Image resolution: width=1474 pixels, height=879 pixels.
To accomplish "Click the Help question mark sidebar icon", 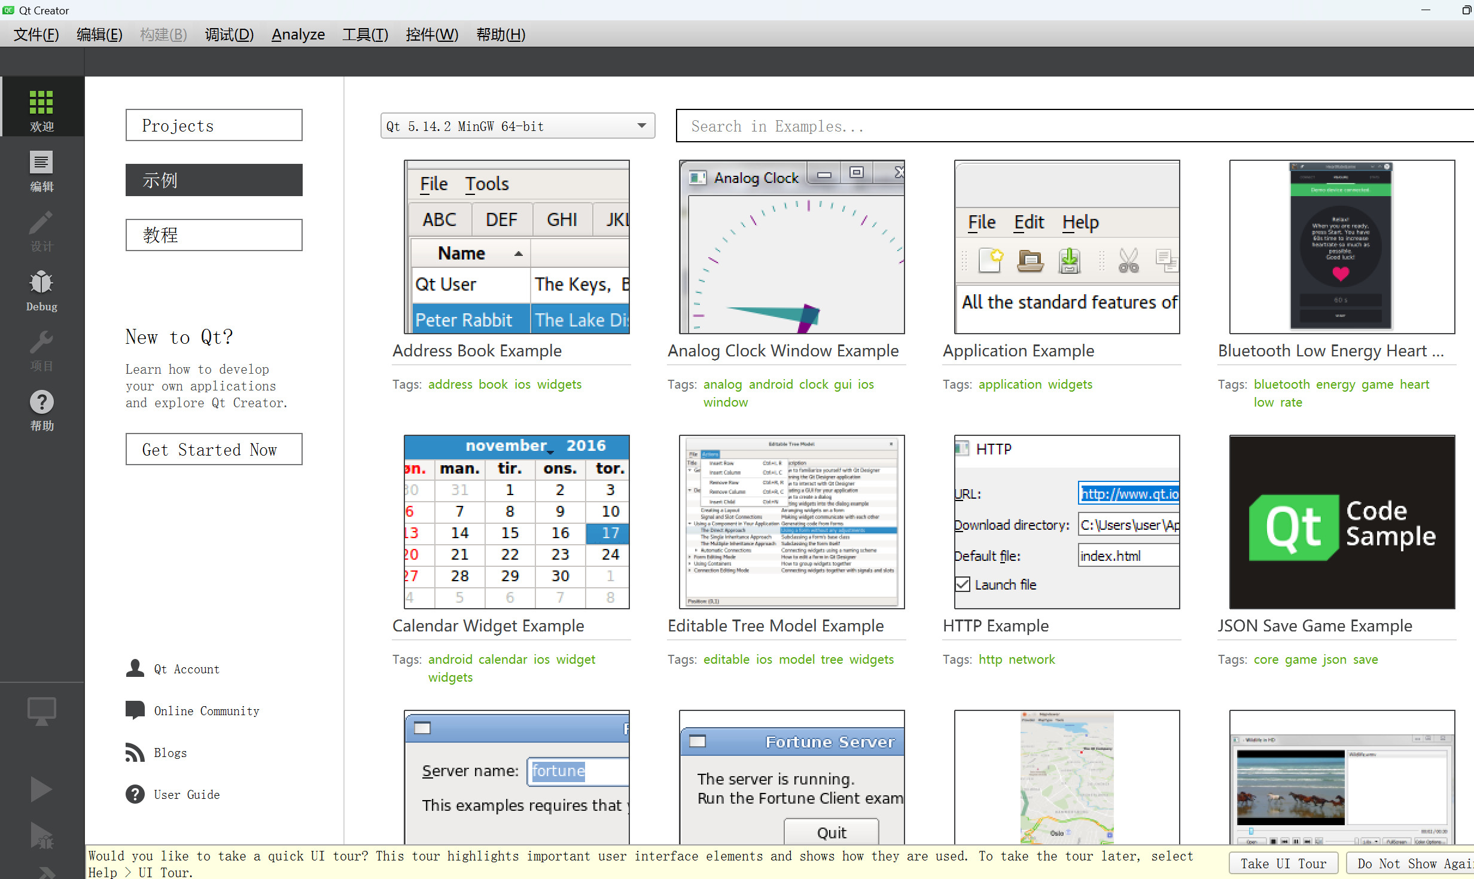I will tap(41, 410).
